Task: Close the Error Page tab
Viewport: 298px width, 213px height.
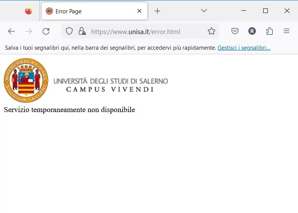Action: 140,11
